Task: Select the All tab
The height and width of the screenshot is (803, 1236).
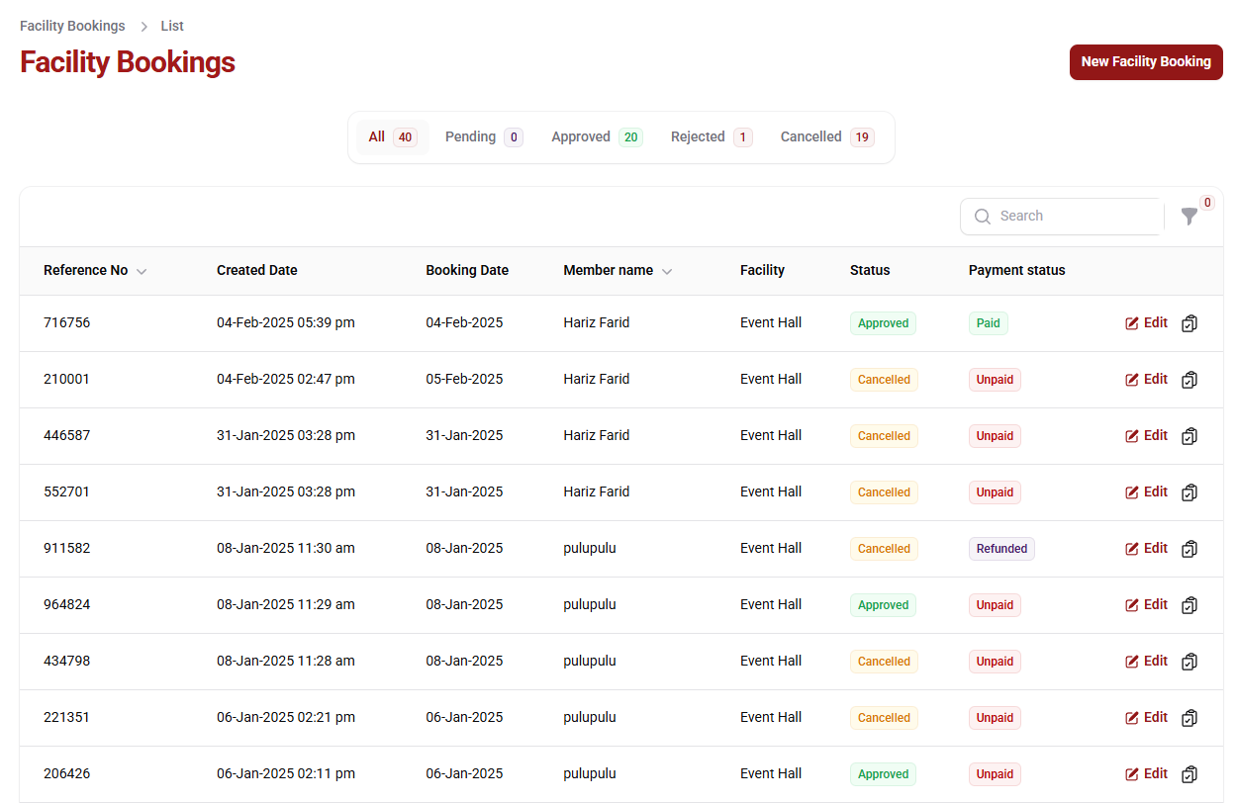Action: 392,137
